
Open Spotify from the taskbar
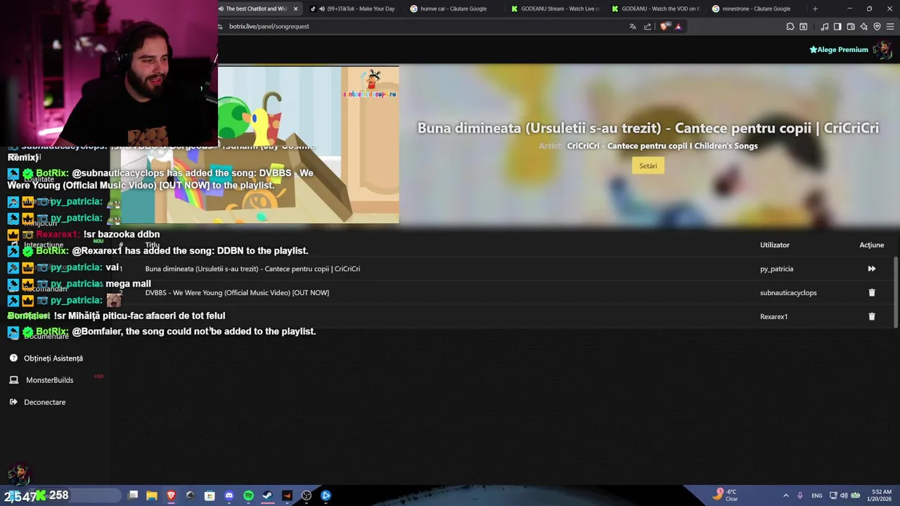point(248,495)
